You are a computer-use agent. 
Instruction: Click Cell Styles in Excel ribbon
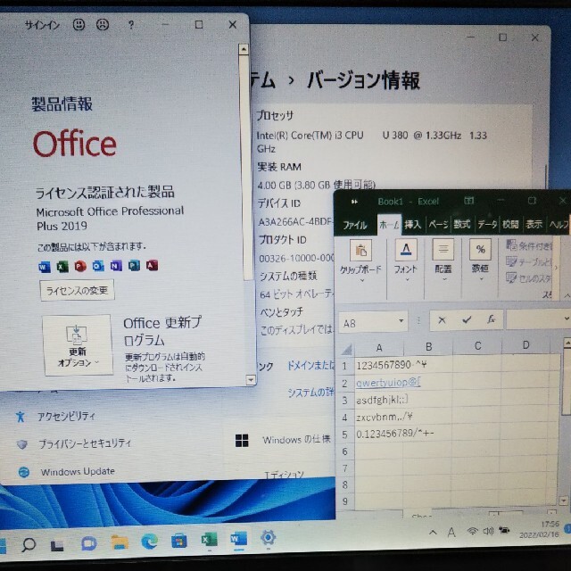(x=529, y=278)
